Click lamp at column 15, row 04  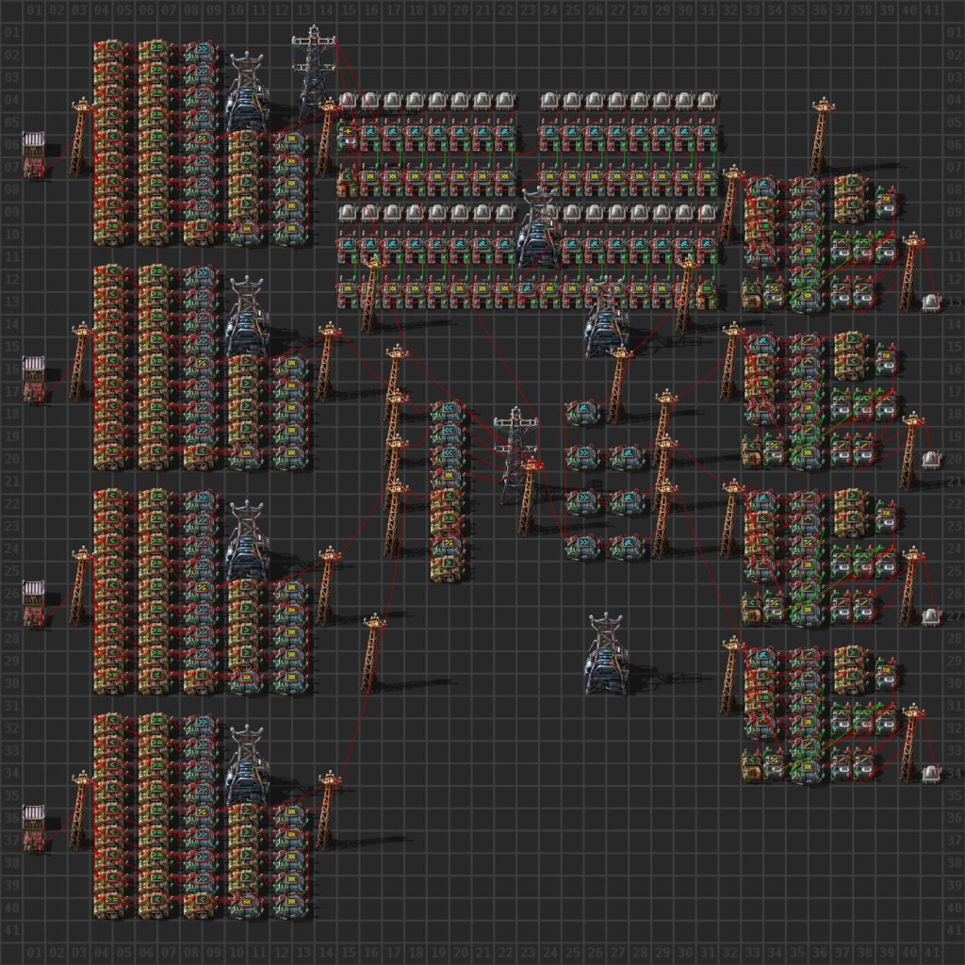[349, 100]
